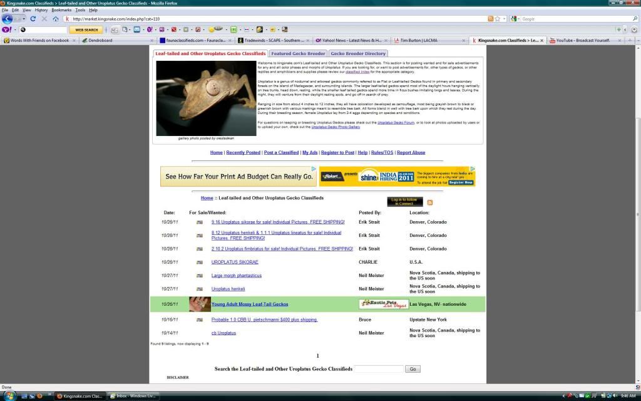Click the yellow smiley toolbar icon

[x=212, y=29]
